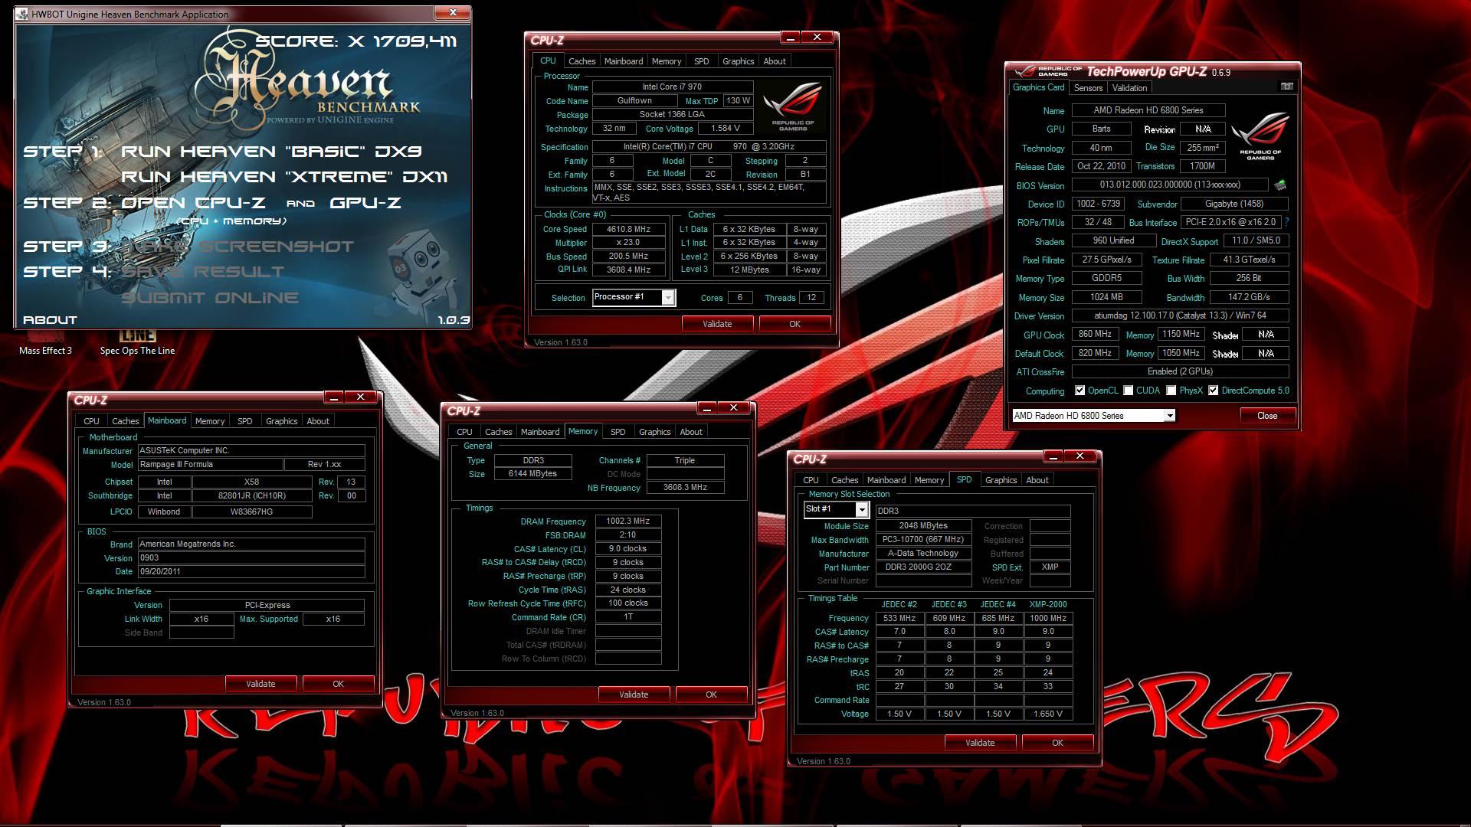Switch to Caches tab in CPU window
Viewport: 1471px width, 827px height.
582,61
